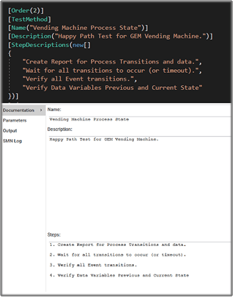Click the Order attribute in code
Screen dimensions: 233x297
(x=21, y=11)
